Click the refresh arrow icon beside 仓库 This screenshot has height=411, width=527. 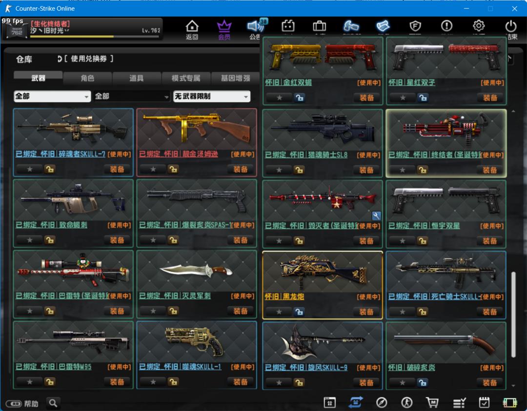[x=60, y=59]
